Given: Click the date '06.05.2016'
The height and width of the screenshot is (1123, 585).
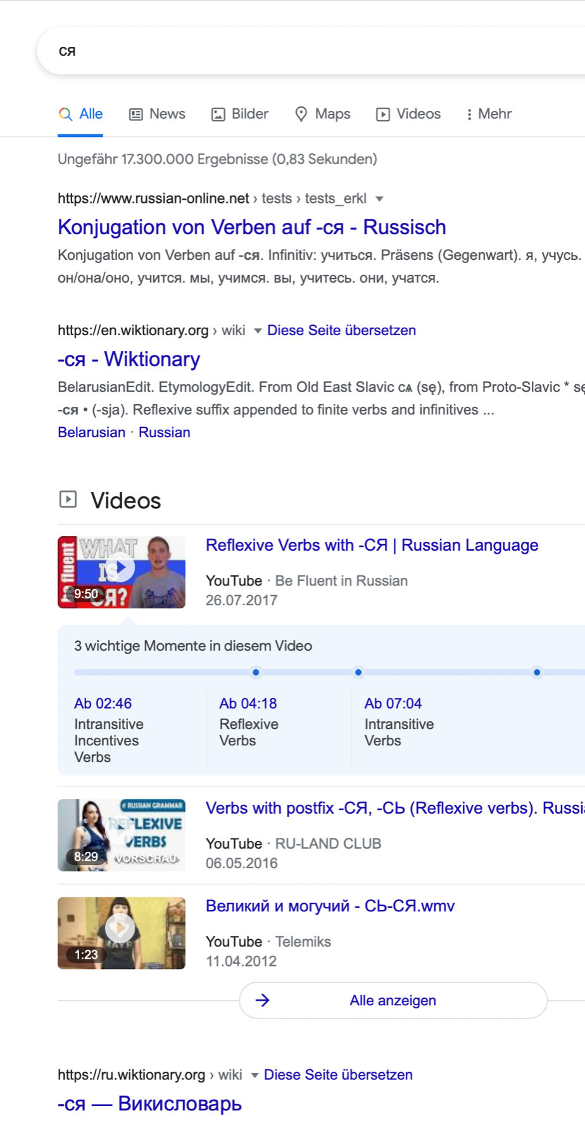Looking at the screenshot, I should tap(241, 863).
